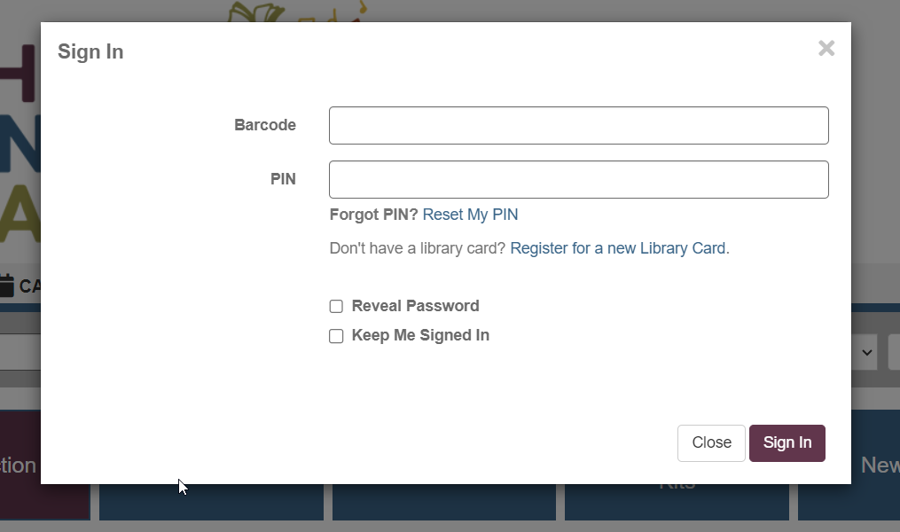Click the background search field at left edge

coord(20,352)
